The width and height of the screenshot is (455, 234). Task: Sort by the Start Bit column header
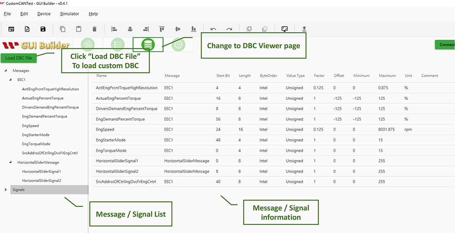click(223, 76)
